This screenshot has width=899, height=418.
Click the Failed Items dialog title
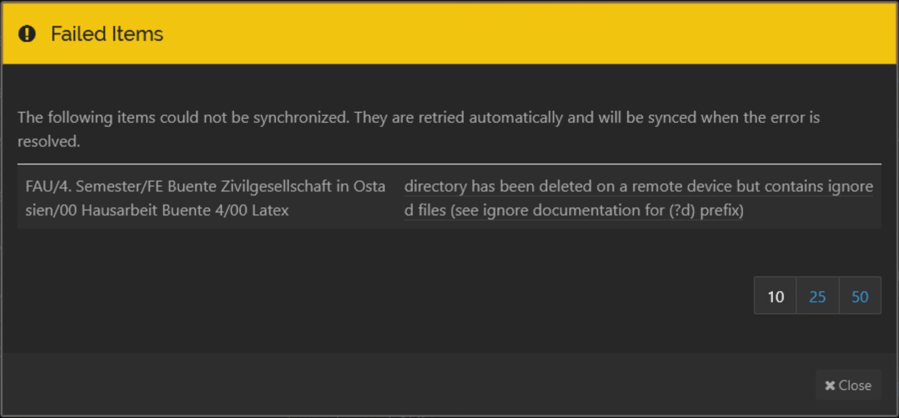pos(107,34)
